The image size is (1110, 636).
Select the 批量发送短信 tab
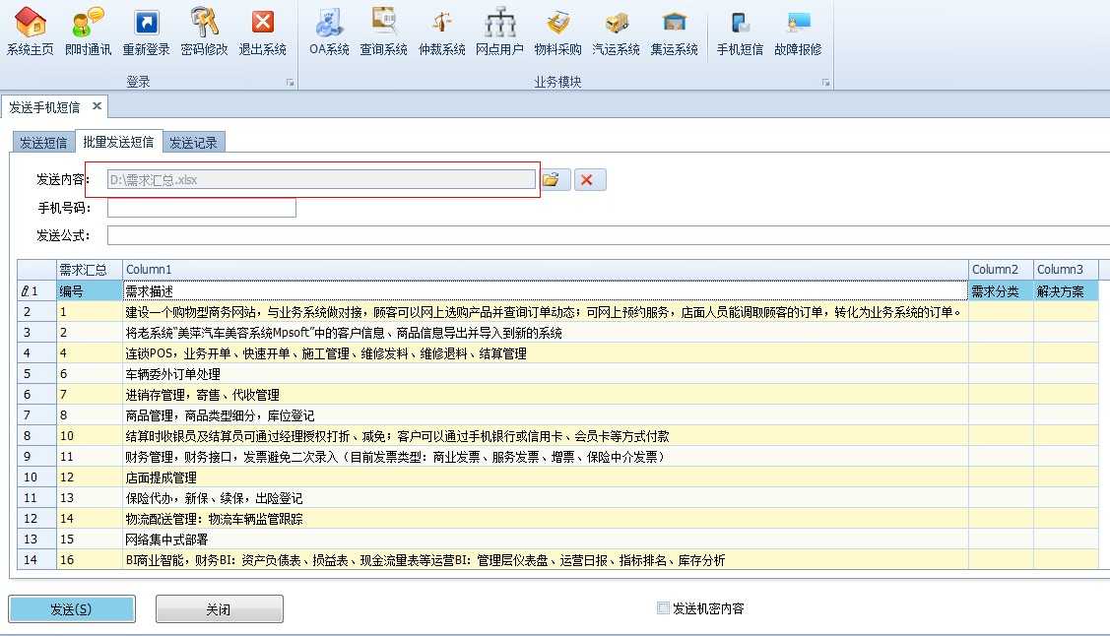tap(118, 142)
